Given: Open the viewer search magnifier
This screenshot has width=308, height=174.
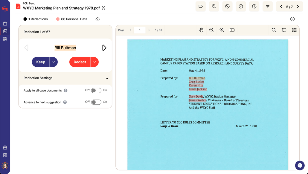Looking at the screenshot, I should (274, 30).
